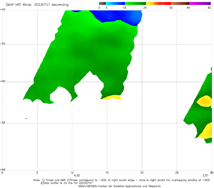The image size is (214, 188).
Task: Click the gray 0-5 segment of color bar
Action: click(x=102, y=3)
